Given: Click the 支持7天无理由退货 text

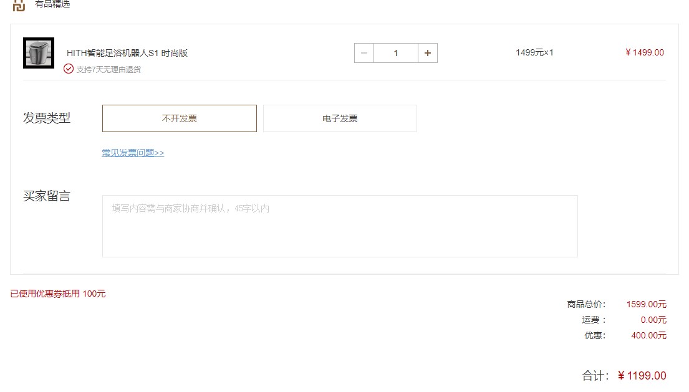Looking at the screenshot, I should [x=108, y=69].
